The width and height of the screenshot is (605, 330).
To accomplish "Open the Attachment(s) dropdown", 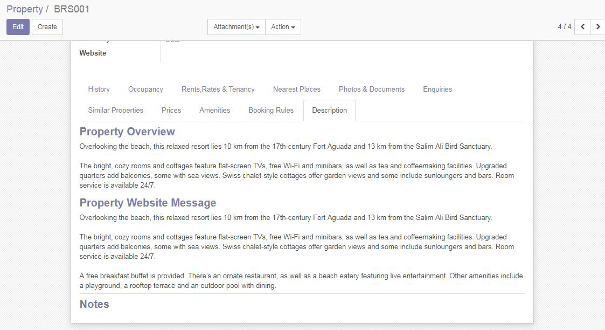I will point(236,27).
